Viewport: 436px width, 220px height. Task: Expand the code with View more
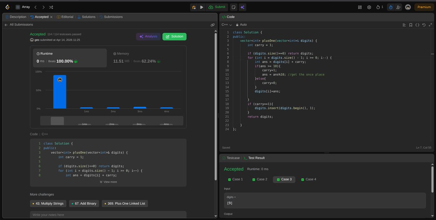tap(108, 182)
